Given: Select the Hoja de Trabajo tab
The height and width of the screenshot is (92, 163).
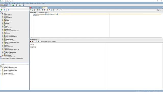Looking at the screenshot, I should click(33, 13).
